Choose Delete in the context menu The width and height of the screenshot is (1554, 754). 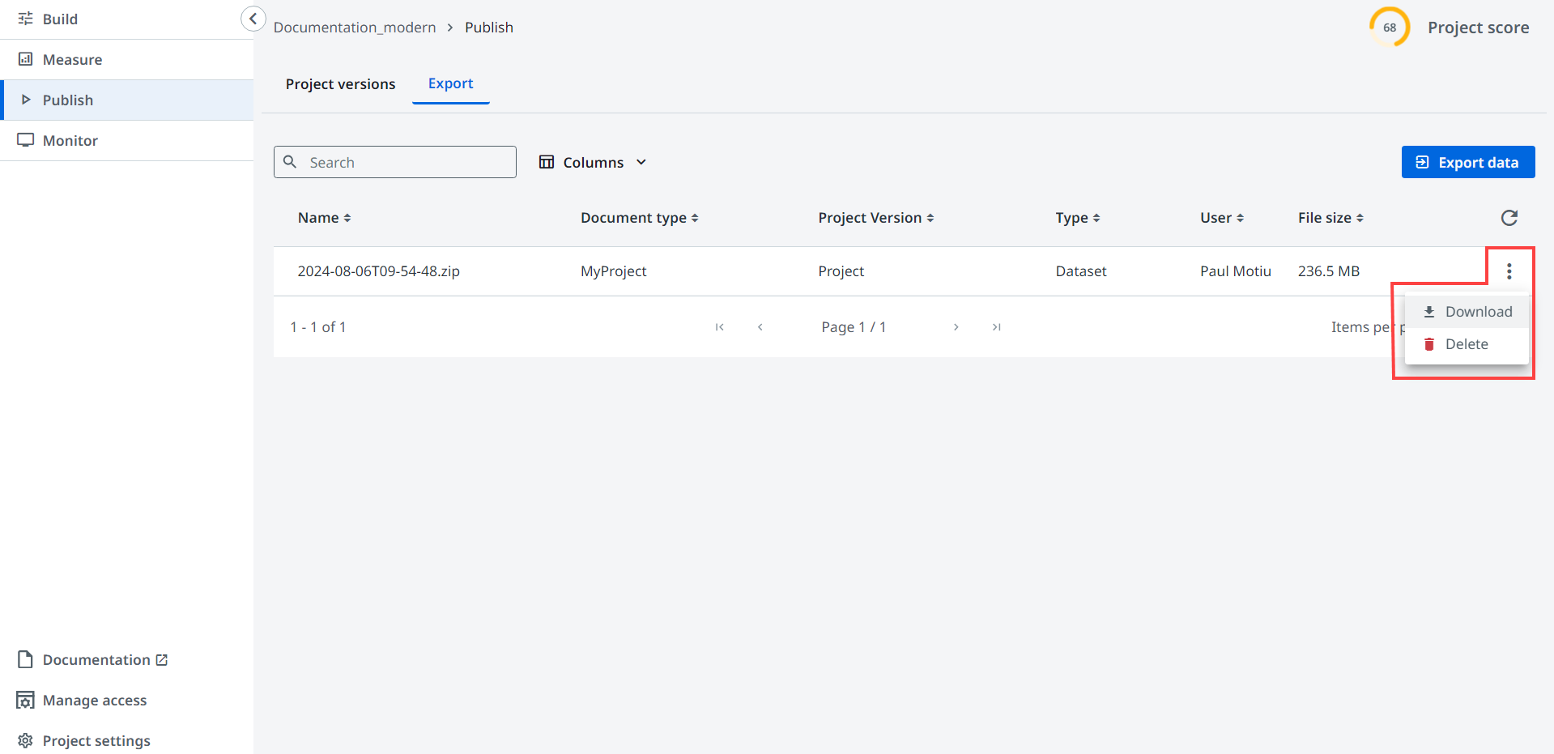[1466, 344]
